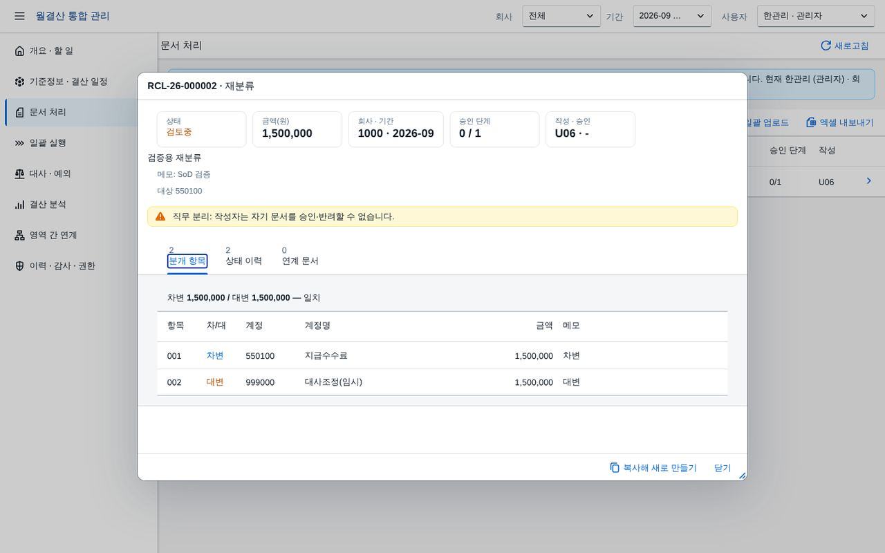Click the icon beside 기준정보 · 결산 일정
This screenshot has width=885, height=553.
click(19, 82)
